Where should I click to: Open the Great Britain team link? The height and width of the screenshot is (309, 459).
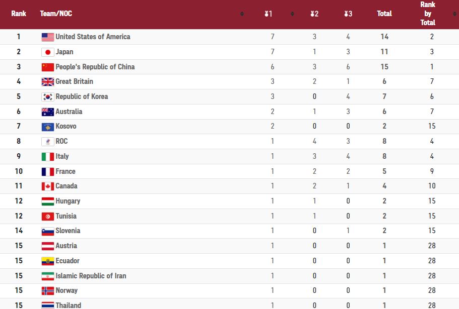[74, 81]
